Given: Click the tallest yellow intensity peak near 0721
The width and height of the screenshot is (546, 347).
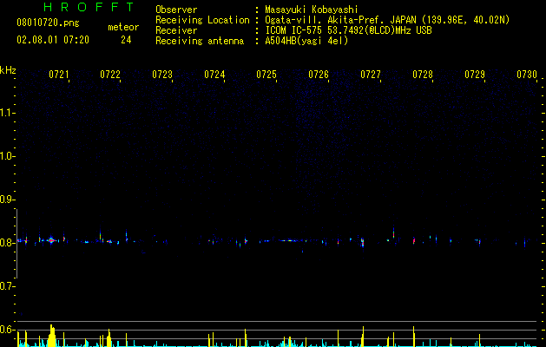Looking at the screenshot, I should [x=51, y=336].
